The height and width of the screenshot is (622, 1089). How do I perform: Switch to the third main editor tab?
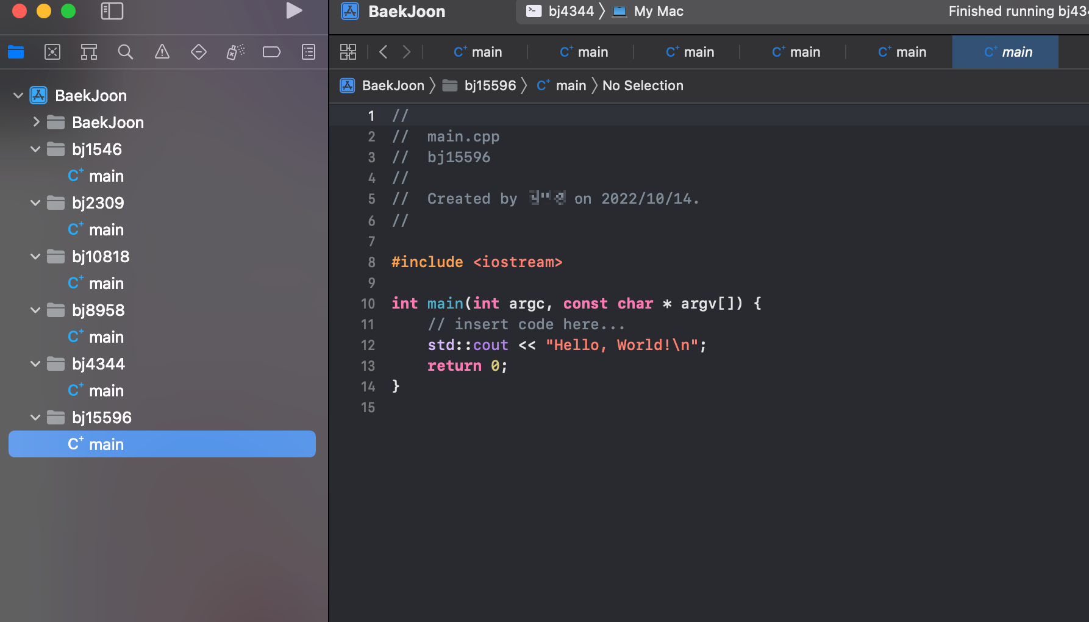pos(690,52)
